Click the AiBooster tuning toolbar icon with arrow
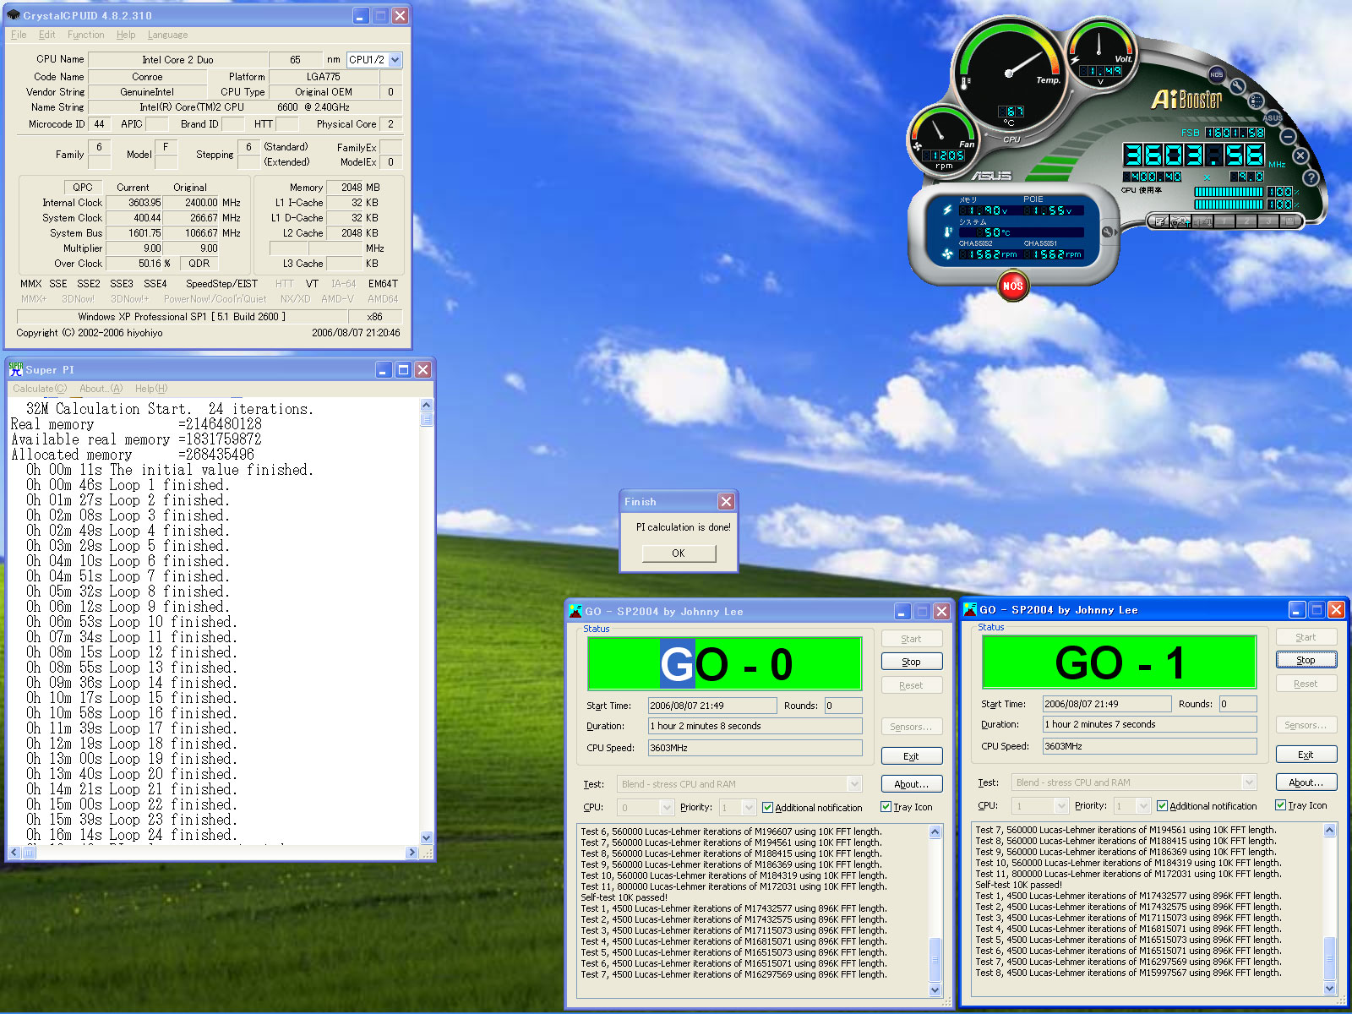 1180,221
